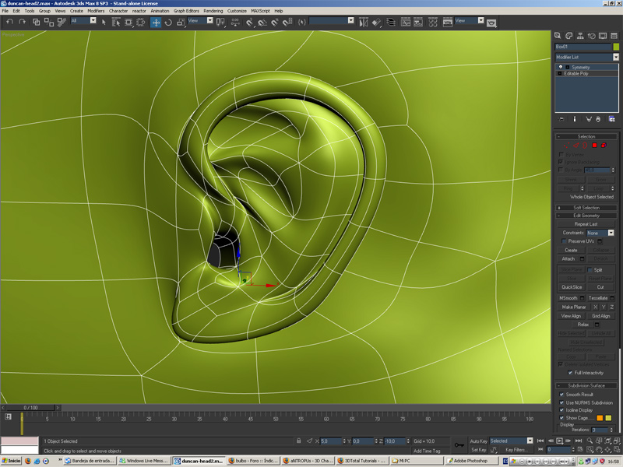Toggle the 3D Snaps magnet icon
Viewport: 623px width, 467px height.
click(x=249, y=23)
